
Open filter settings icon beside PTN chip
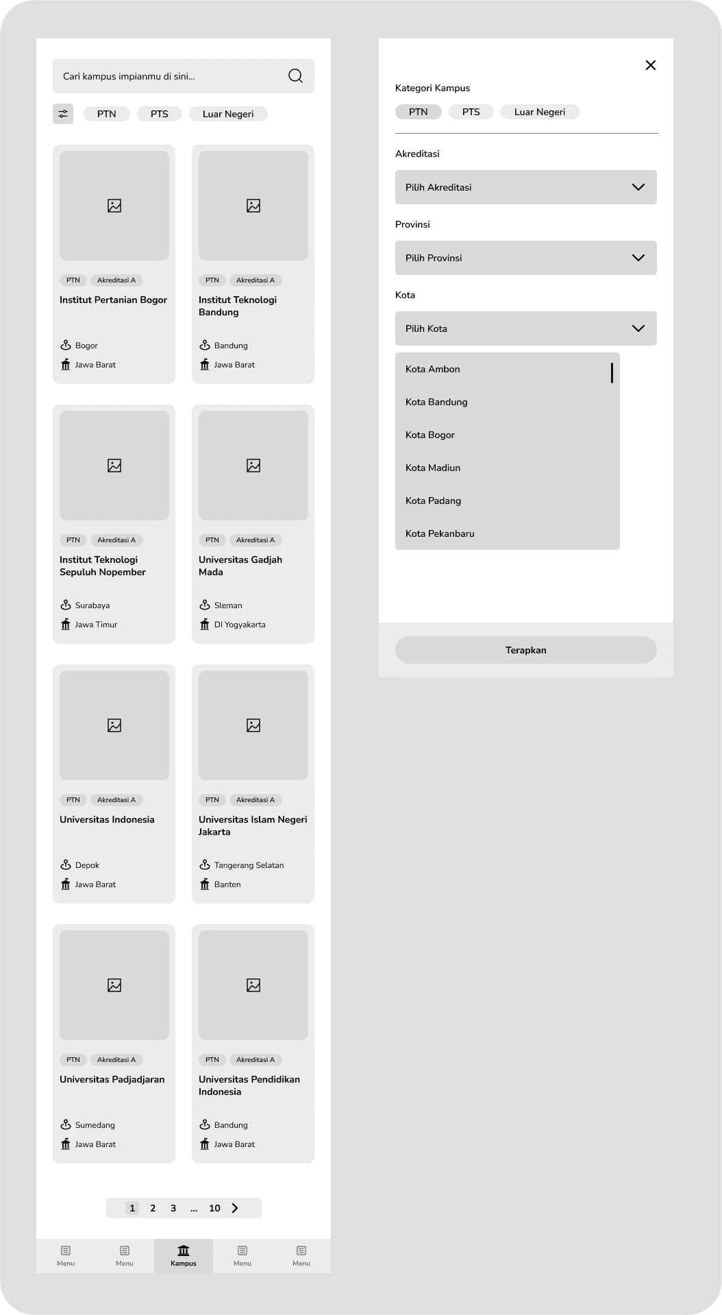[63, 114]
